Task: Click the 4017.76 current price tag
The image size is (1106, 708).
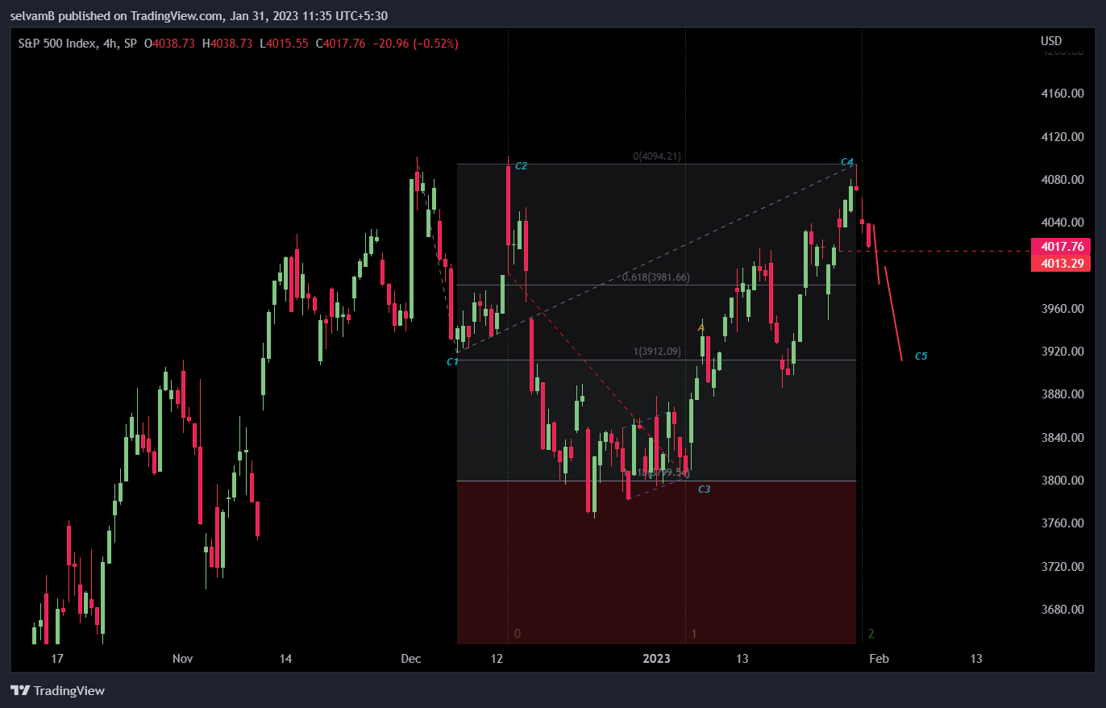Action: tap(1060, 247)
